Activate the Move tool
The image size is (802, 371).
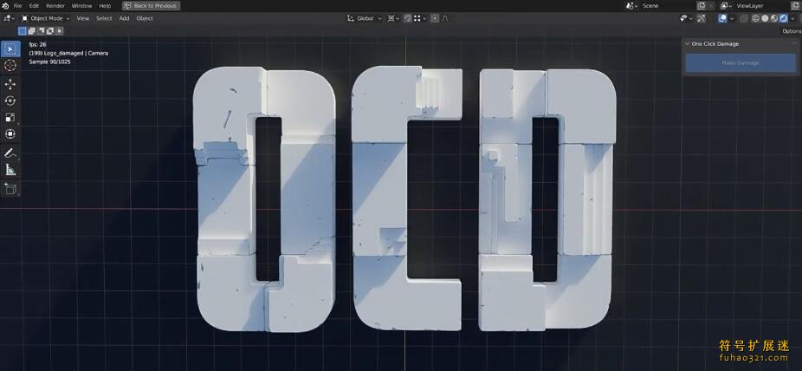(10, 83)
